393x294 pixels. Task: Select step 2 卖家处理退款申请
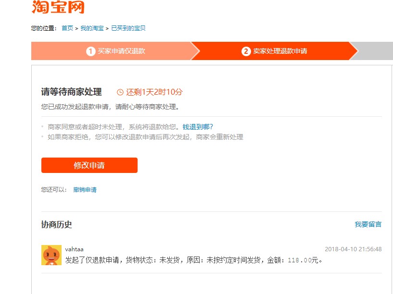tap(274, 51)
